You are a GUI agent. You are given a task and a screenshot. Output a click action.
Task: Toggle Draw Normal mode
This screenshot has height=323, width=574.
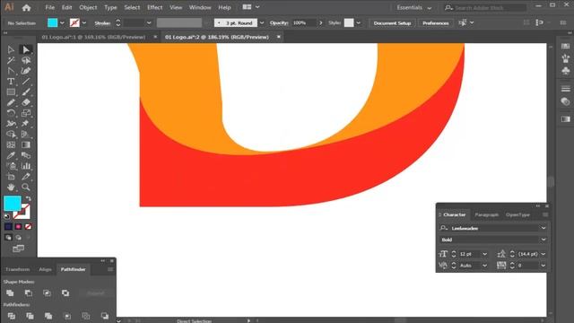pos(8,237)
